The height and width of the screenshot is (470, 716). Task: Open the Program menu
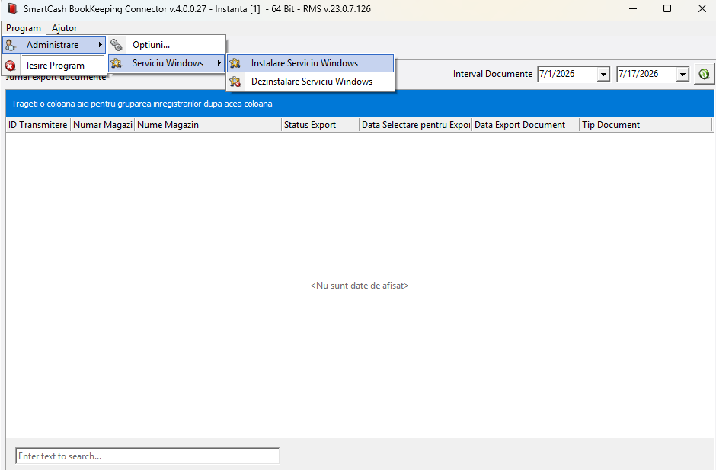pyautogui.click(x=24, y=28)
